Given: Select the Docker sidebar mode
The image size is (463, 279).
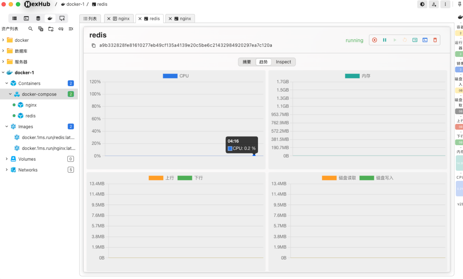Looking at the screenshot, I should point(50,18).
